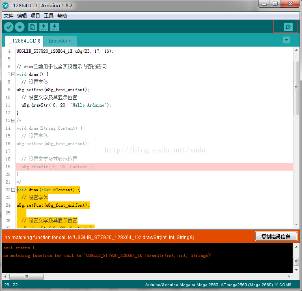Click the console scroll-right arrow
This screenshot has height=291, width=302.
coord(289,276)
